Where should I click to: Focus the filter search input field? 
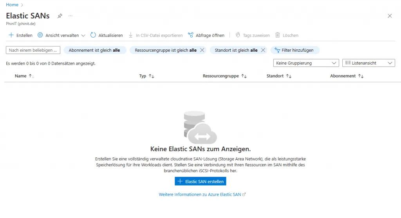click(x=33, y=50)
